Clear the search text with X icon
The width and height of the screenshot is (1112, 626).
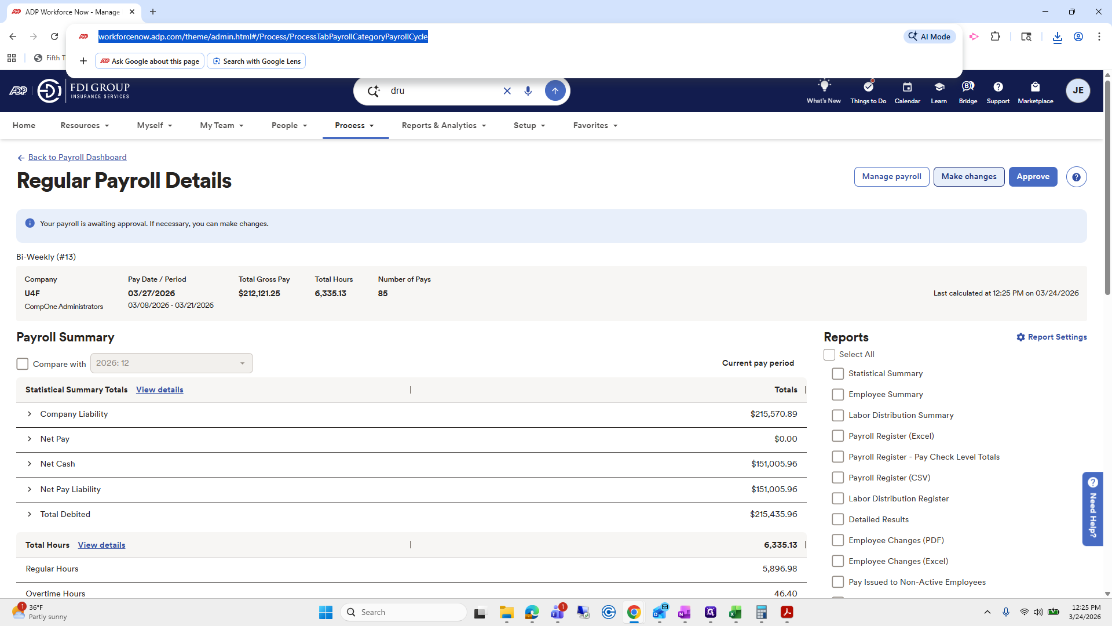tap(507, 91)
